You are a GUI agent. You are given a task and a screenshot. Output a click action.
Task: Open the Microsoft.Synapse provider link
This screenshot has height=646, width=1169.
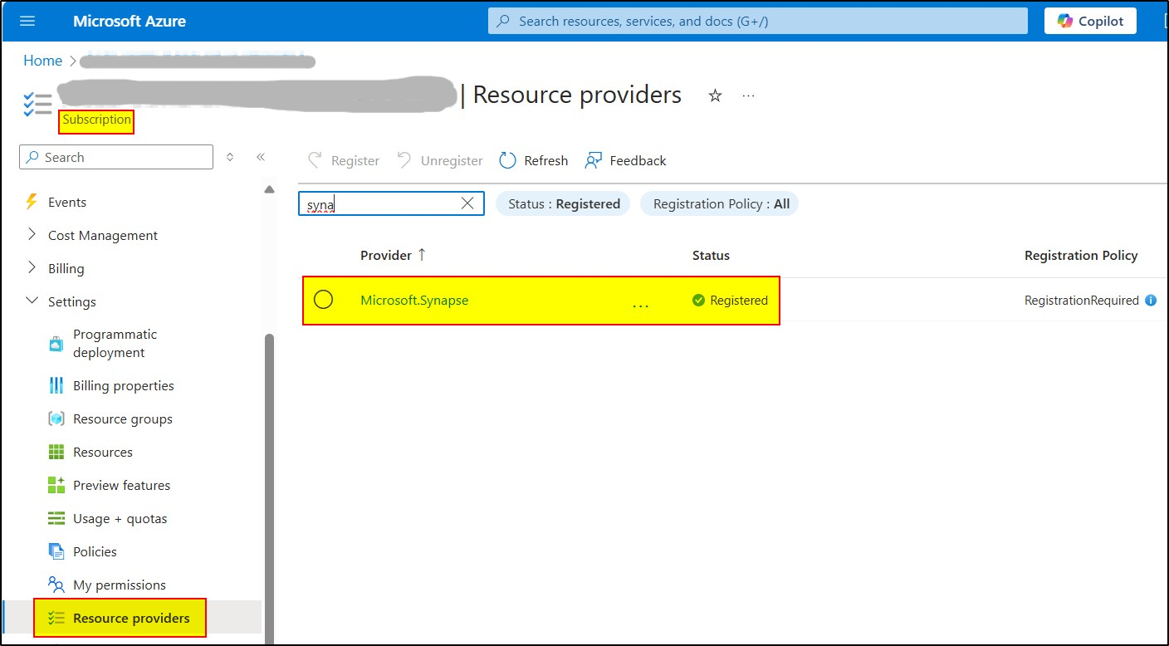click(413, 300)
